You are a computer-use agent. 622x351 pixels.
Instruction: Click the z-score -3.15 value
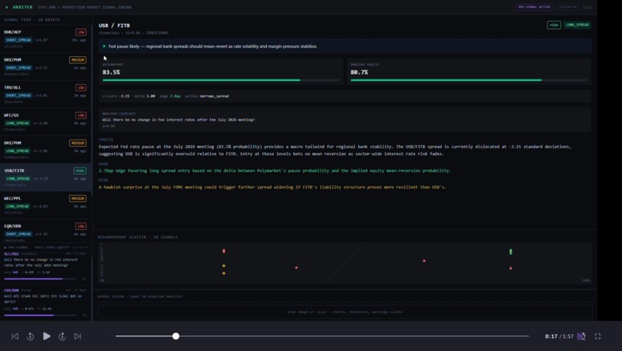point(124,96)
